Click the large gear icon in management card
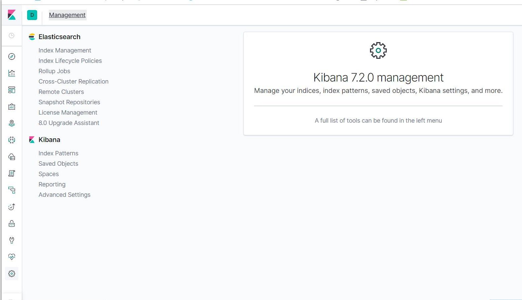Image resolution: width=522 pixels, height=300 pixels. (378, 50)
